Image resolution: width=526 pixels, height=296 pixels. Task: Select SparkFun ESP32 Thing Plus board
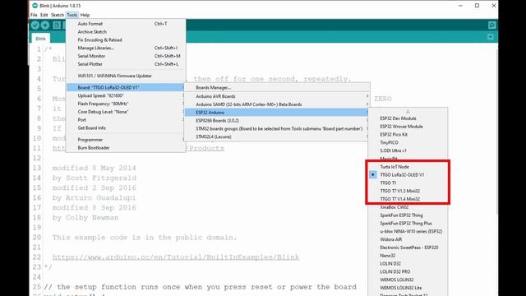click(x=408, y=223)
